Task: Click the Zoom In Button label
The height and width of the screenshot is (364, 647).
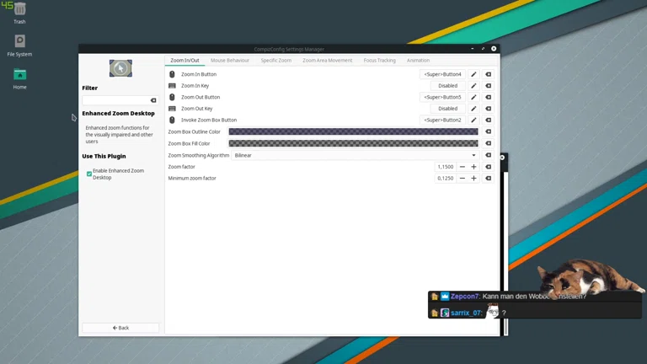Action: coord(199,74)
